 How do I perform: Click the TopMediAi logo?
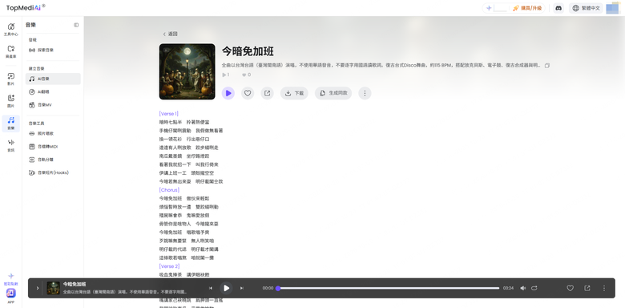tap(26, 7)
